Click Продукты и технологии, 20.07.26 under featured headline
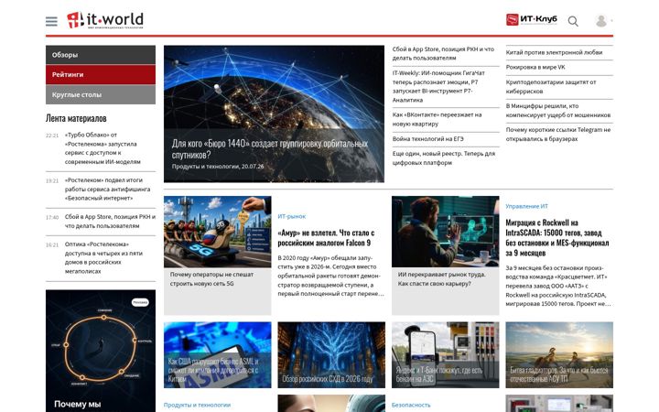Image resolution: width=659 pixels, height=412 pixels. [218, 167]
